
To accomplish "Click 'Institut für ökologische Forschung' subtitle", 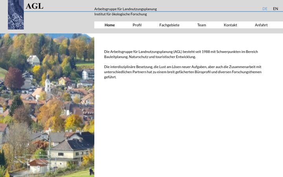I will (x=121, y=14).
